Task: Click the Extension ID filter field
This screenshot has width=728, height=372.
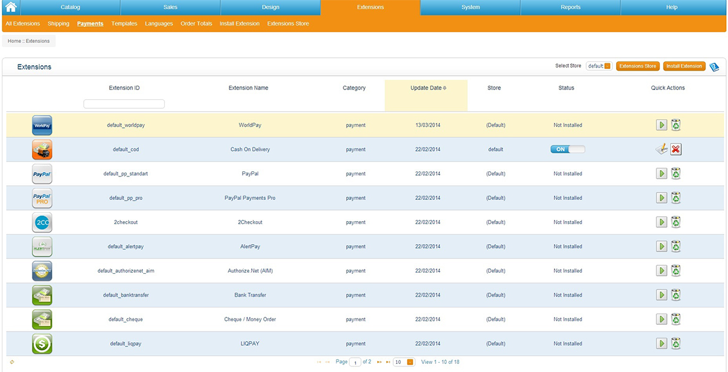Action: point(124,104)
